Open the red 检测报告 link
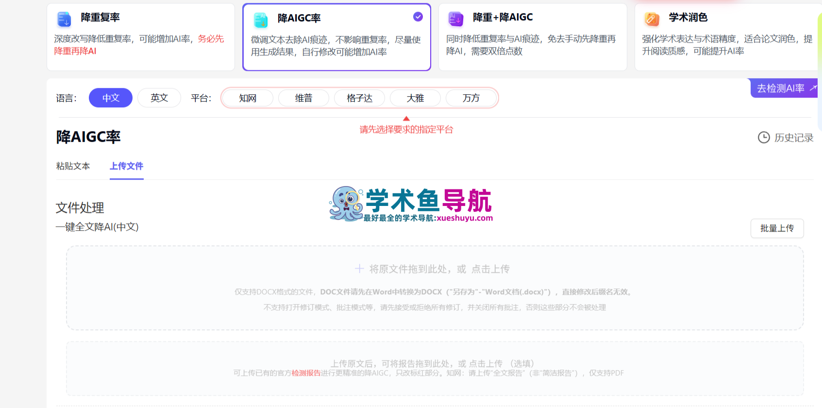The image size is (822, 408). click(x=306, y=373)
